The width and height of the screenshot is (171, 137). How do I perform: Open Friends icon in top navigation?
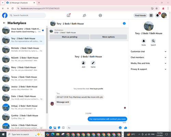(84, 15)
